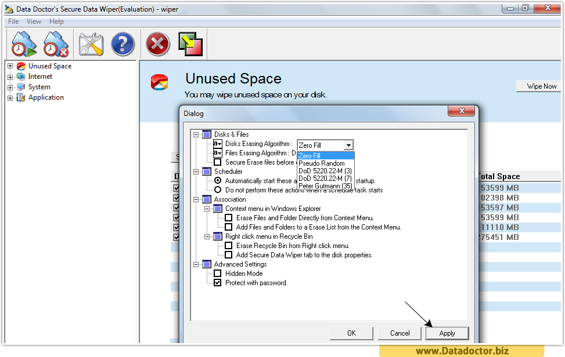Screen dimensions: 565x357
Task: Click the exit icon with green and red squares
Action: point(190,44)
